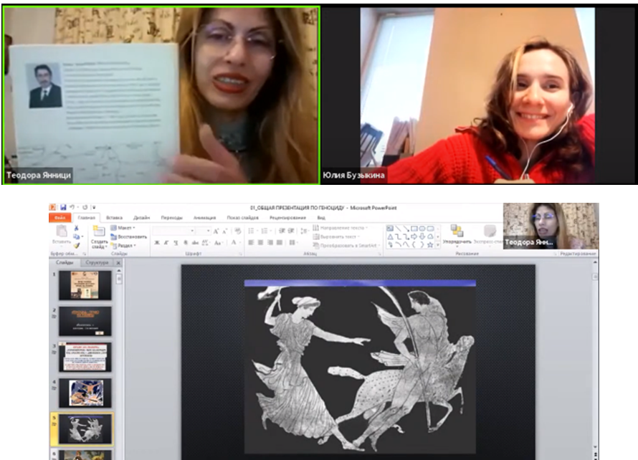
Task: Toggle justify text alignment
Action: (x=279, y=242)
